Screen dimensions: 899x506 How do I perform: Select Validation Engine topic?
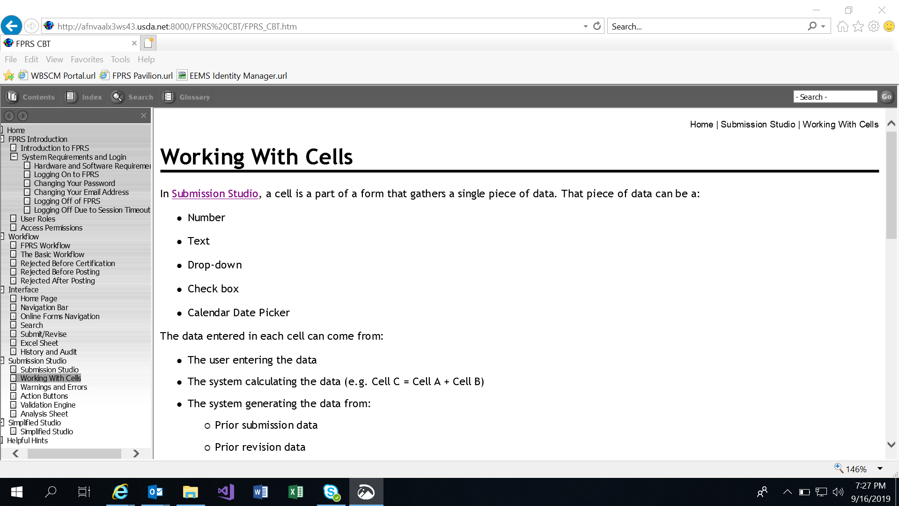[x=48, y=405]
